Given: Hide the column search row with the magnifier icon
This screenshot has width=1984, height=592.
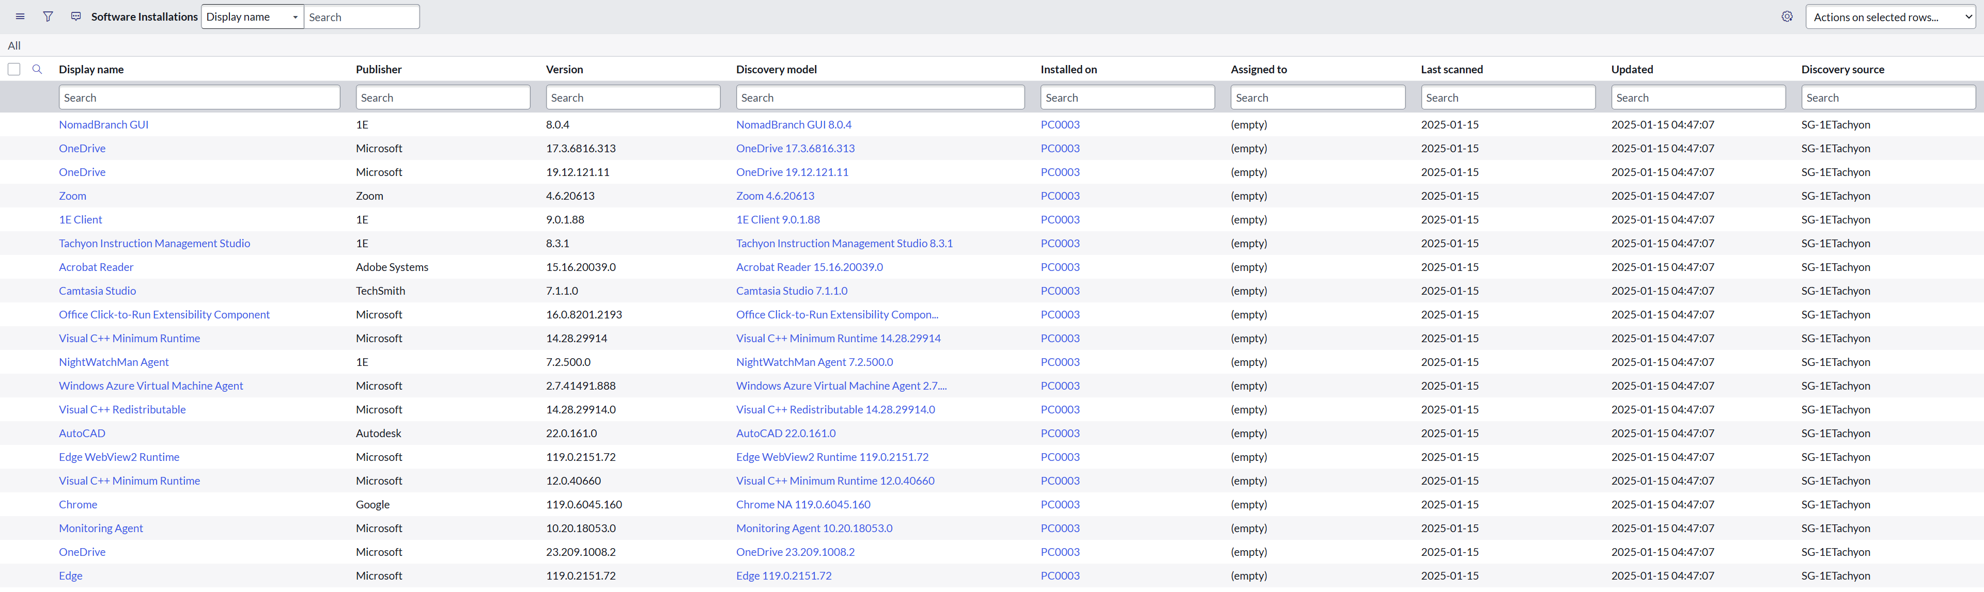Looking at the screenshot, I should pyautogui.click(x=37, y=69).
